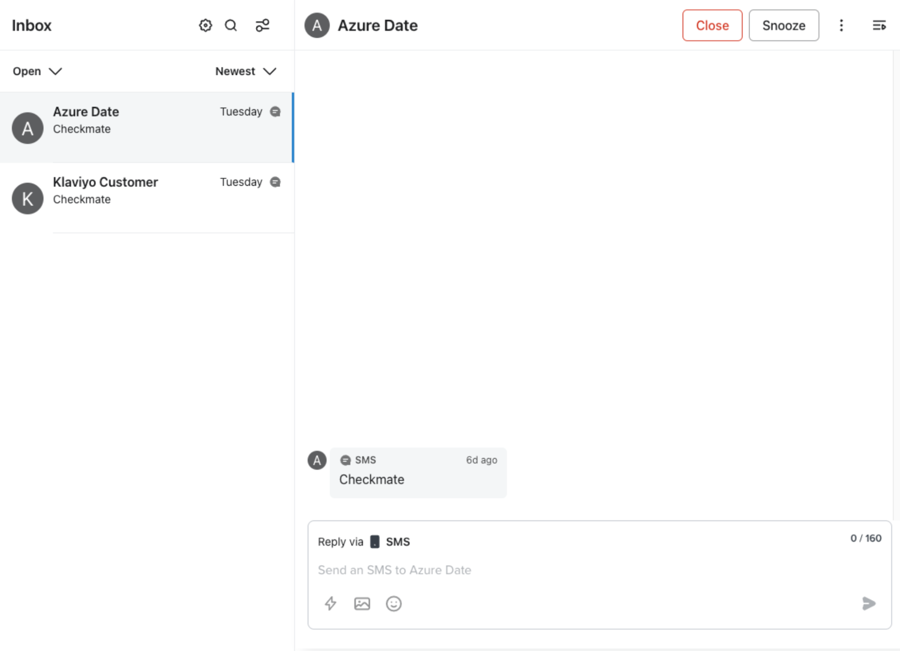Viewport: 900px width, 651px height.
Task: Click the send arrow icon for SMS reply
Action: point(870,603)
